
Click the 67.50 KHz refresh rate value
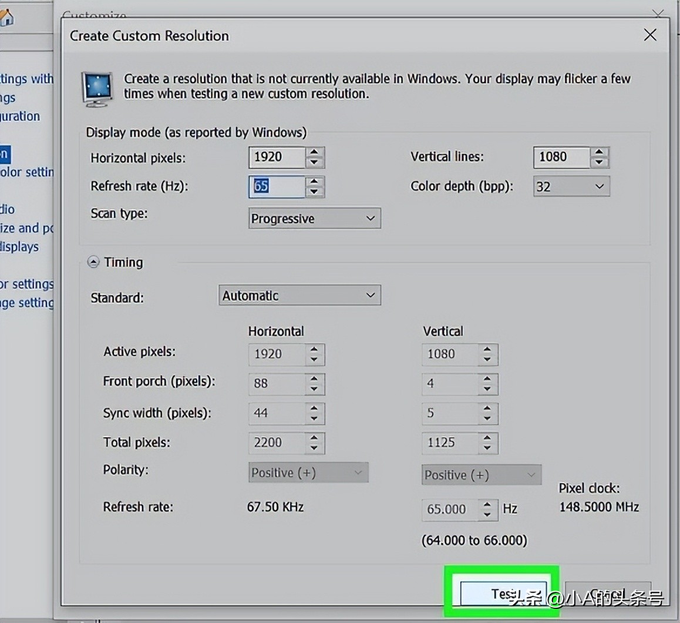click(275, 507)
